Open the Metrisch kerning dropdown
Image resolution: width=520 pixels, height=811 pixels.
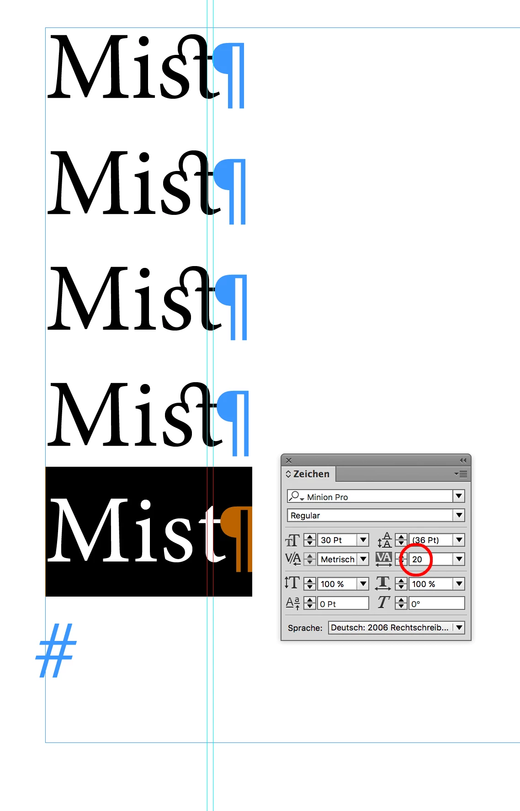click(x=363, y=559)
